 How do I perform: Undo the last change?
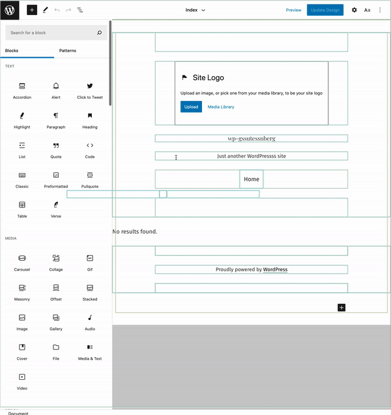tap(57, 10)
